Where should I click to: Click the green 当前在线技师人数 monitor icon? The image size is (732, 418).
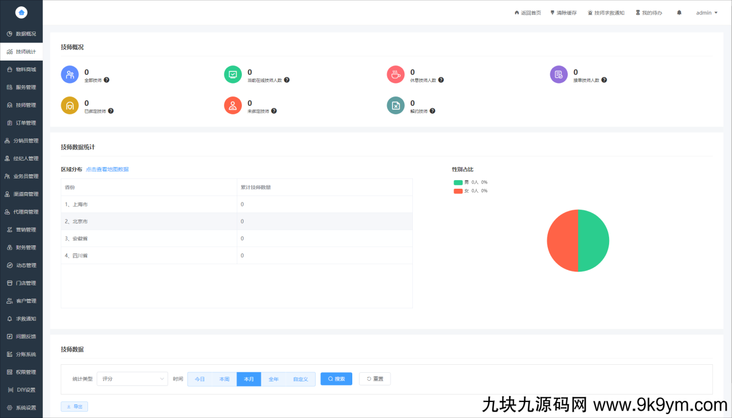pos(233,74)
